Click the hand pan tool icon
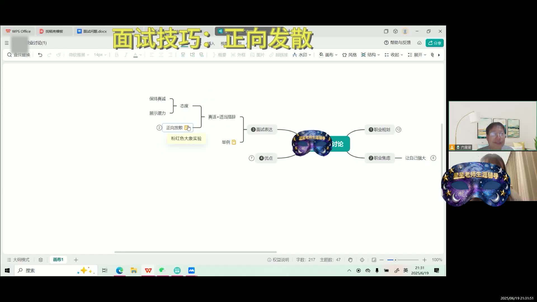Viewport: 537px width, 302px height. point(350,260)
